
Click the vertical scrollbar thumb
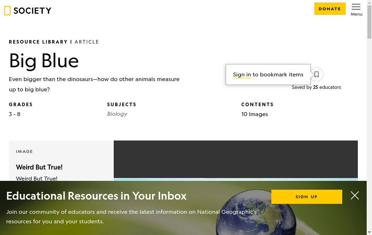[x=369, y=22]
